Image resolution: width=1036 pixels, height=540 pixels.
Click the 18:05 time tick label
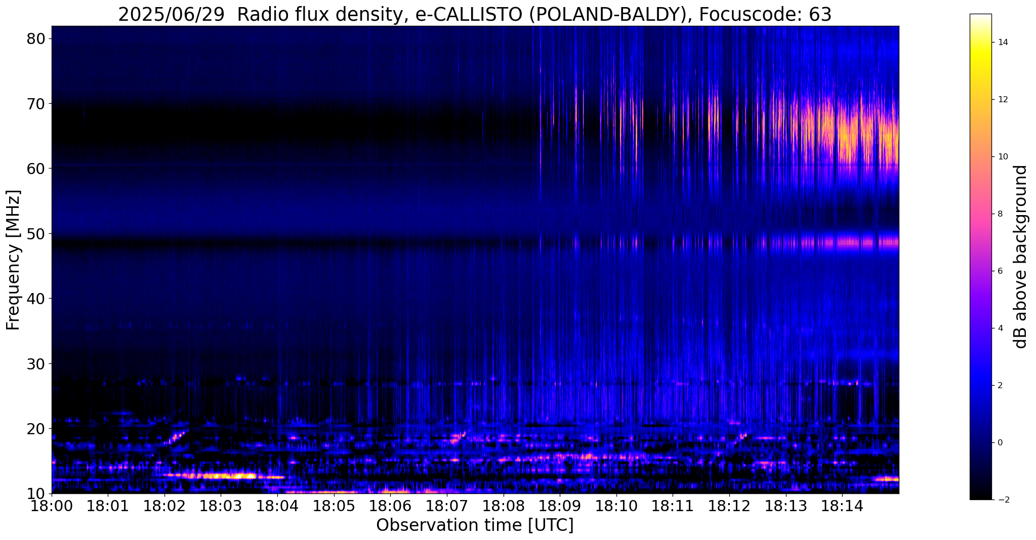click(x=334, y=506)
